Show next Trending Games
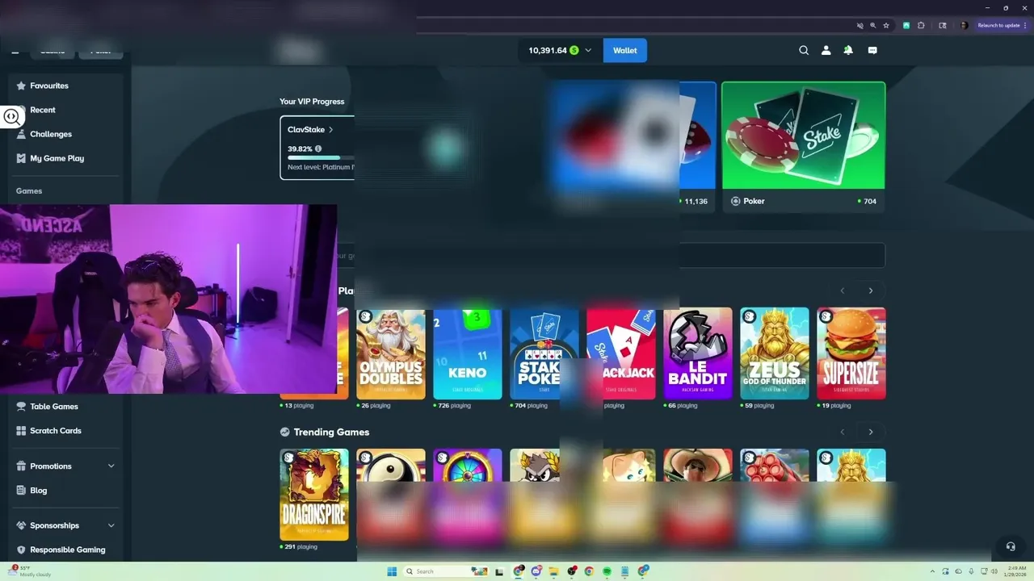This screenshot has width=1034, height=581. pyautogui.click(x=871, y=432)
